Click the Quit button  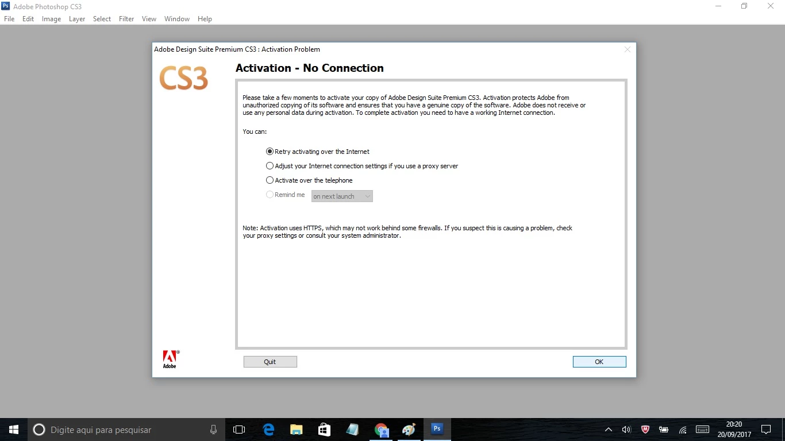[x=270, y=362]
